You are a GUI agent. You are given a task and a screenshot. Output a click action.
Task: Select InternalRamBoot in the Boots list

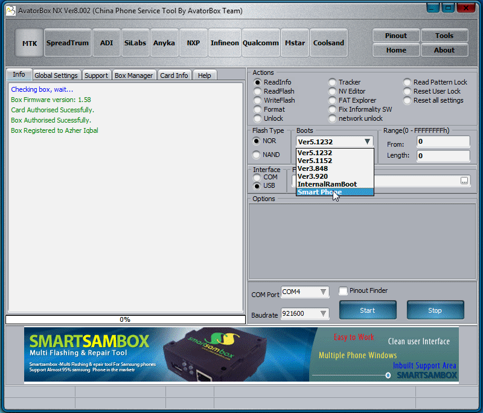(x=335, y=184)
